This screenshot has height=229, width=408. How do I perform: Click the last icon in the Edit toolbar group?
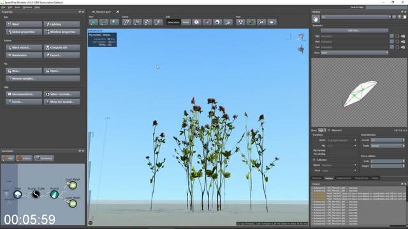tap(228, 22)
